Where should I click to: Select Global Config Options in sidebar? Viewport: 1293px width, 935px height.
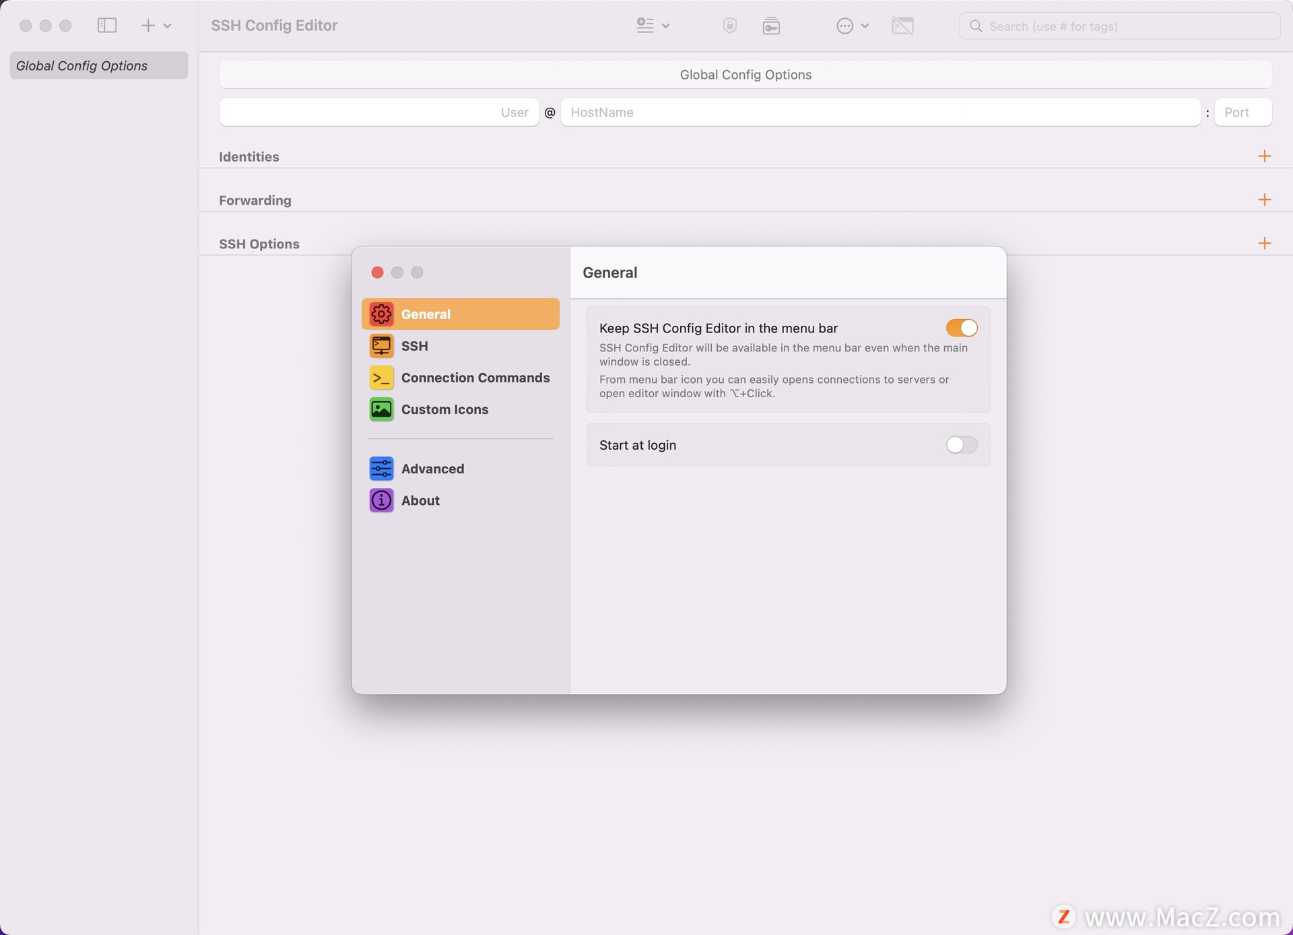99,65
